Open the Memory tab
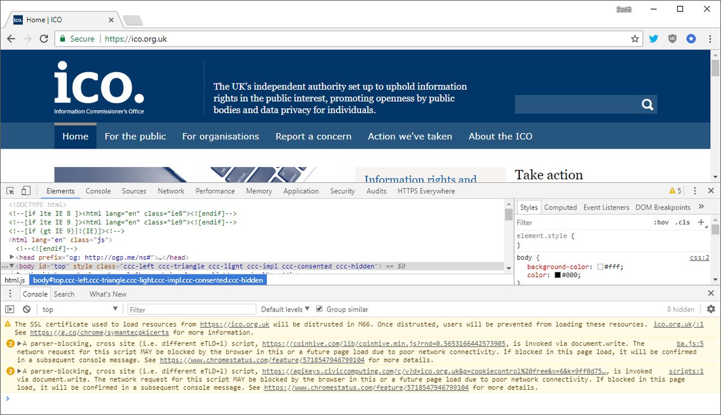Screen dimensions: 721x415 pyautogui.click(x=259, y=191)
